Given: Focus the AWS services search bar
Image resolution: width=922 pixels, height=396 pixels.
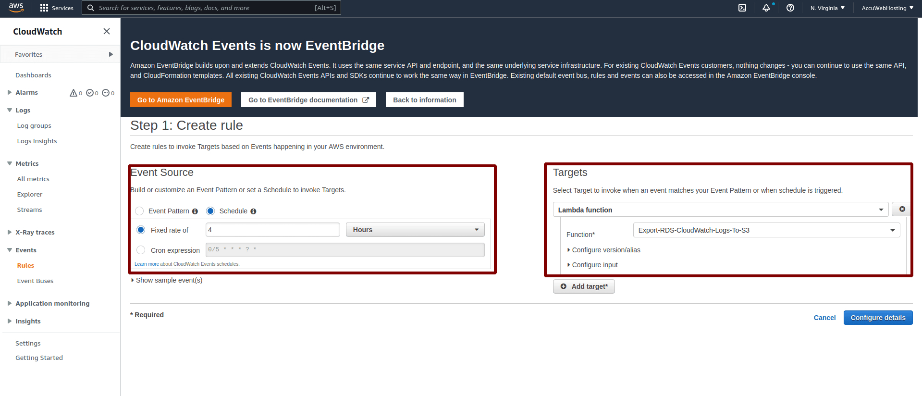Looking at the screenshot, I should pyautogui.click(x=211, y=8).
